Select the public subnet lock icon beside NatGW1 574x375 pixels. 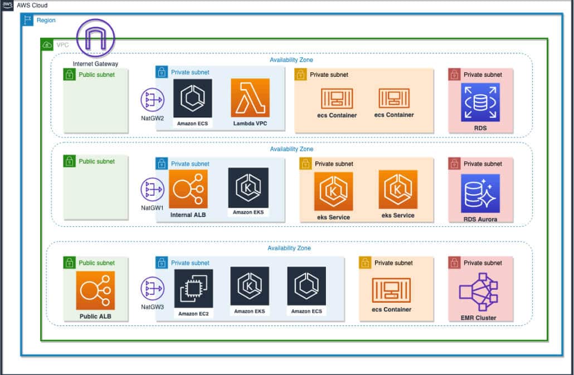pyautogui.click(x=69, y=161)
